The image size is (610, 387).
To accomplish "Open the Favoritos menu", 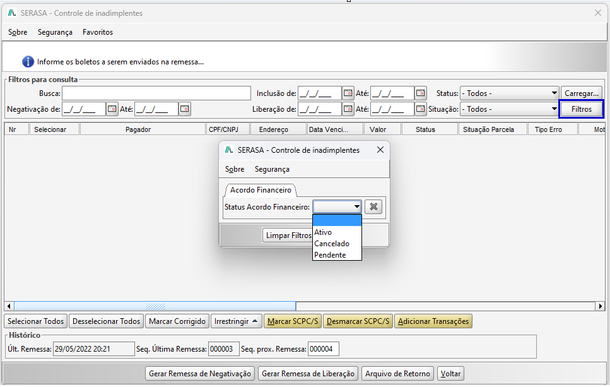I will 98,32.
